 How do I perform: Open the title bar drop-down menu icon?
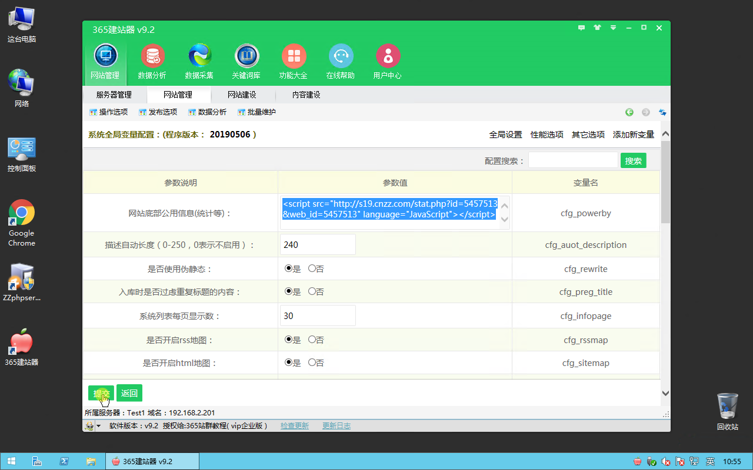click(614, 28)
